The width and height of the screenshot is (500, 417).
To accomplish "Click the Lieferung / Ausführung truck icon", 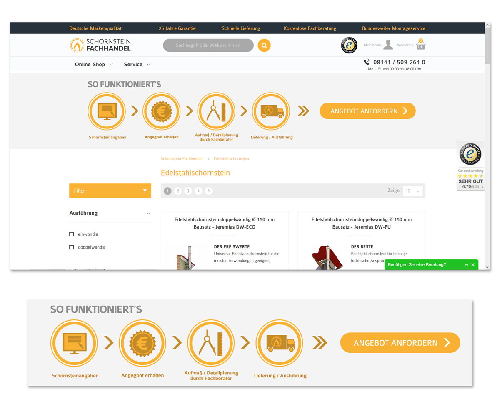I will [271, 111].
